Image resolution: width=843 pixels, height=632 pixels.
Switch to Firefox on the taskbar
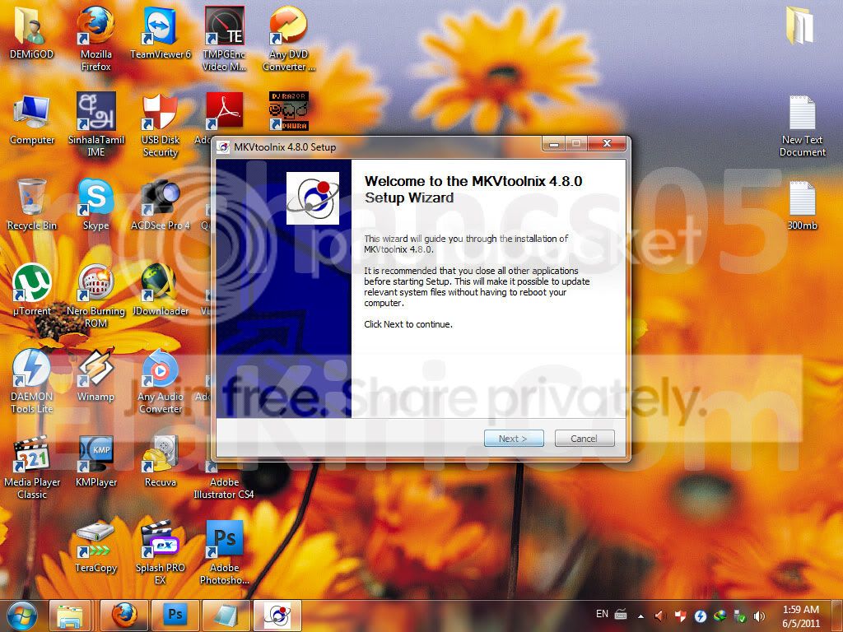[124, 616]
